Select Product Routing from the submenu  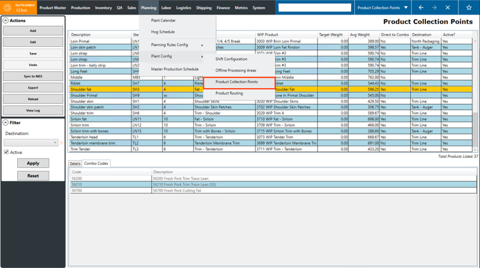(229, 93)
